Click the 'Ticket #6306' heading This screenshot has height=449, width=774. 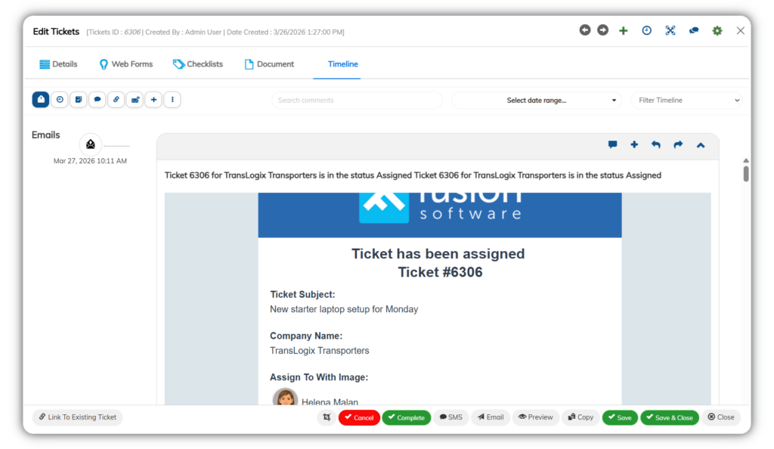[x=440, y=272]
